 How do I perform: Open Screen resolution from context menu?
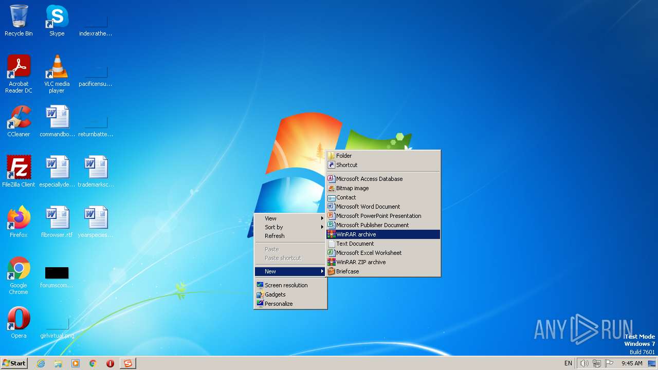pyautogui.click(x=290, y=285)
